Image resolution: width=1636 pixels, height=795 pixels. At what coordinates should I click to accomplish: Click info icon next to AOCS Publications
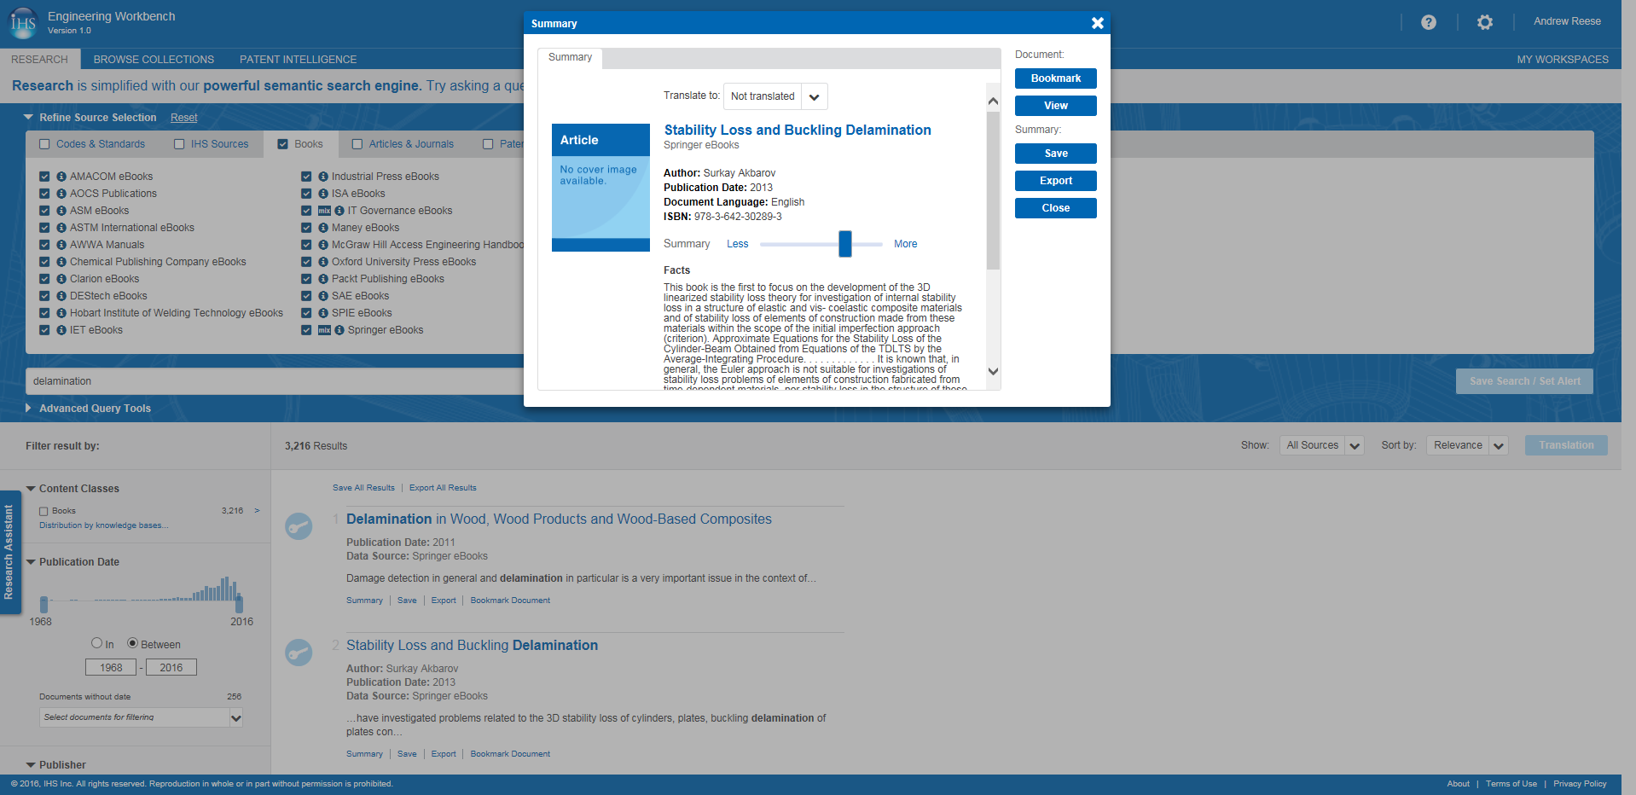61,194
